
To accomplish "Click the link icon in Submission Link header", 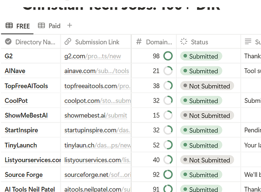I will pos(68,42).
